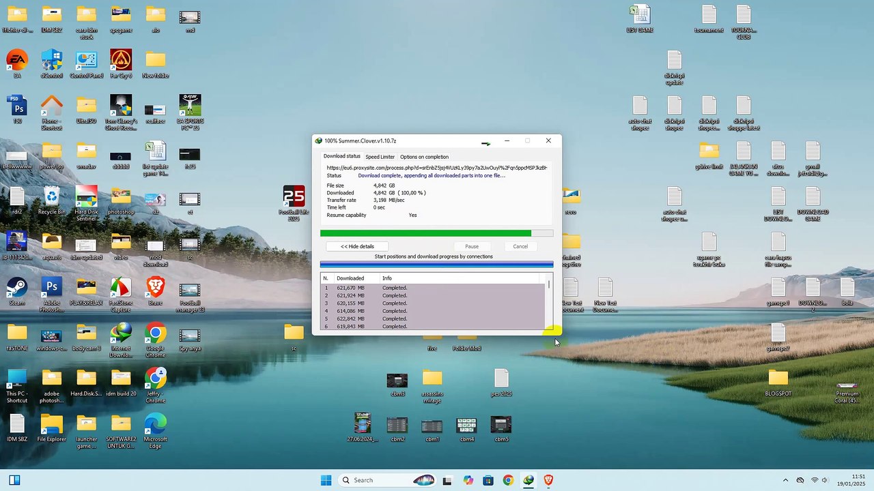
Task: Click the 'Download complete, appending' status text
Action: (x=432, y=175)
